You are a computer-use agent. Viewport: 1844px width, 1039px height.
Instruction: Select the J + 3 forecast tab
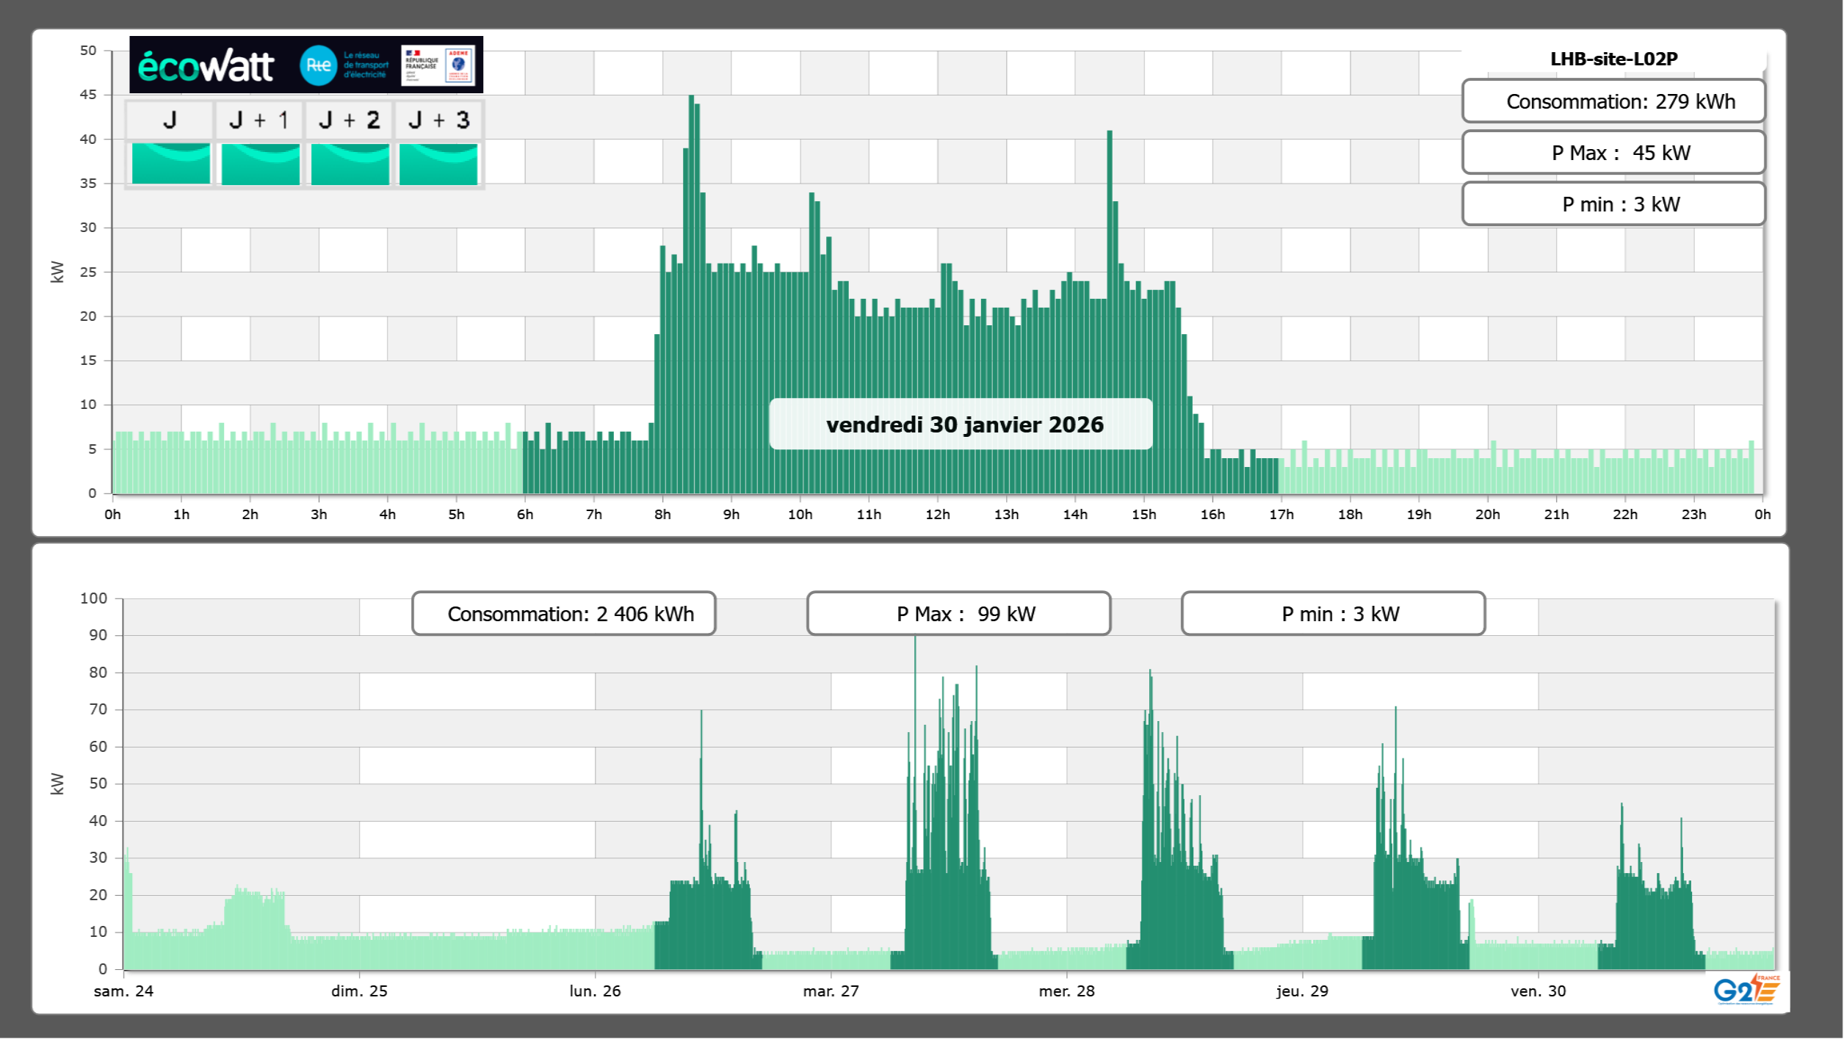click(438, 120)
